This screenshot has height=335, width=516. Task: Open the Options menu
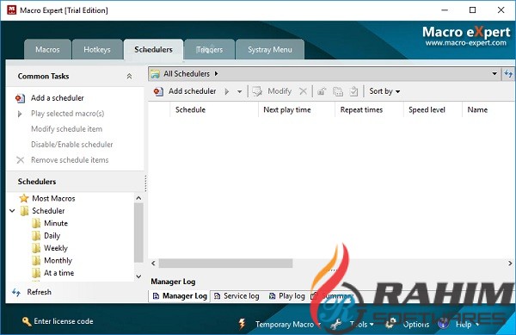point(416,325)
